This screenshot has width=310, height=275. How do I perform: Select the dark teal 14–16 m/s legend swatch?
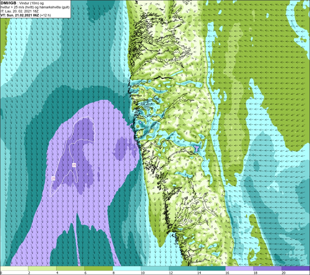(211, 268)
